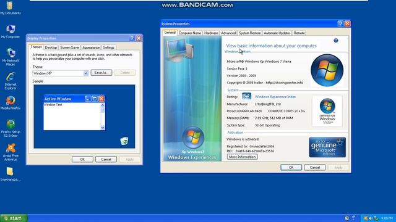Click the Active Window sample title bar
Viewport: 396px width, 222px height.
click(74, 99)
